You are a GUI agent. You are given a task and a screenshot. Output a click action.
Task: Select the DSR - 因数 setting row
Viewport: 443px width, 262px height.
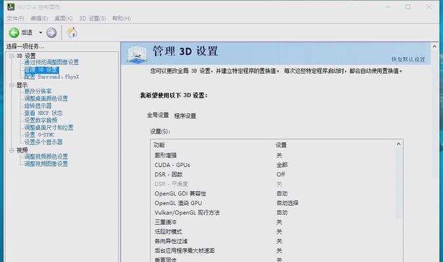(x=274, y=175)
